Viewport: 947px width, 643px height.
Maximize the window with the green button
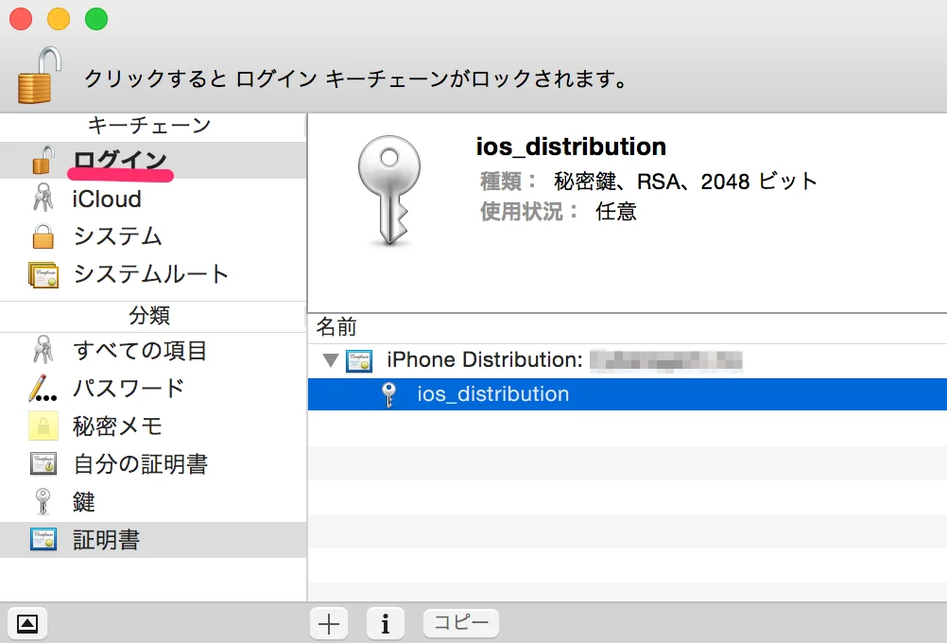tap(96, 19)
